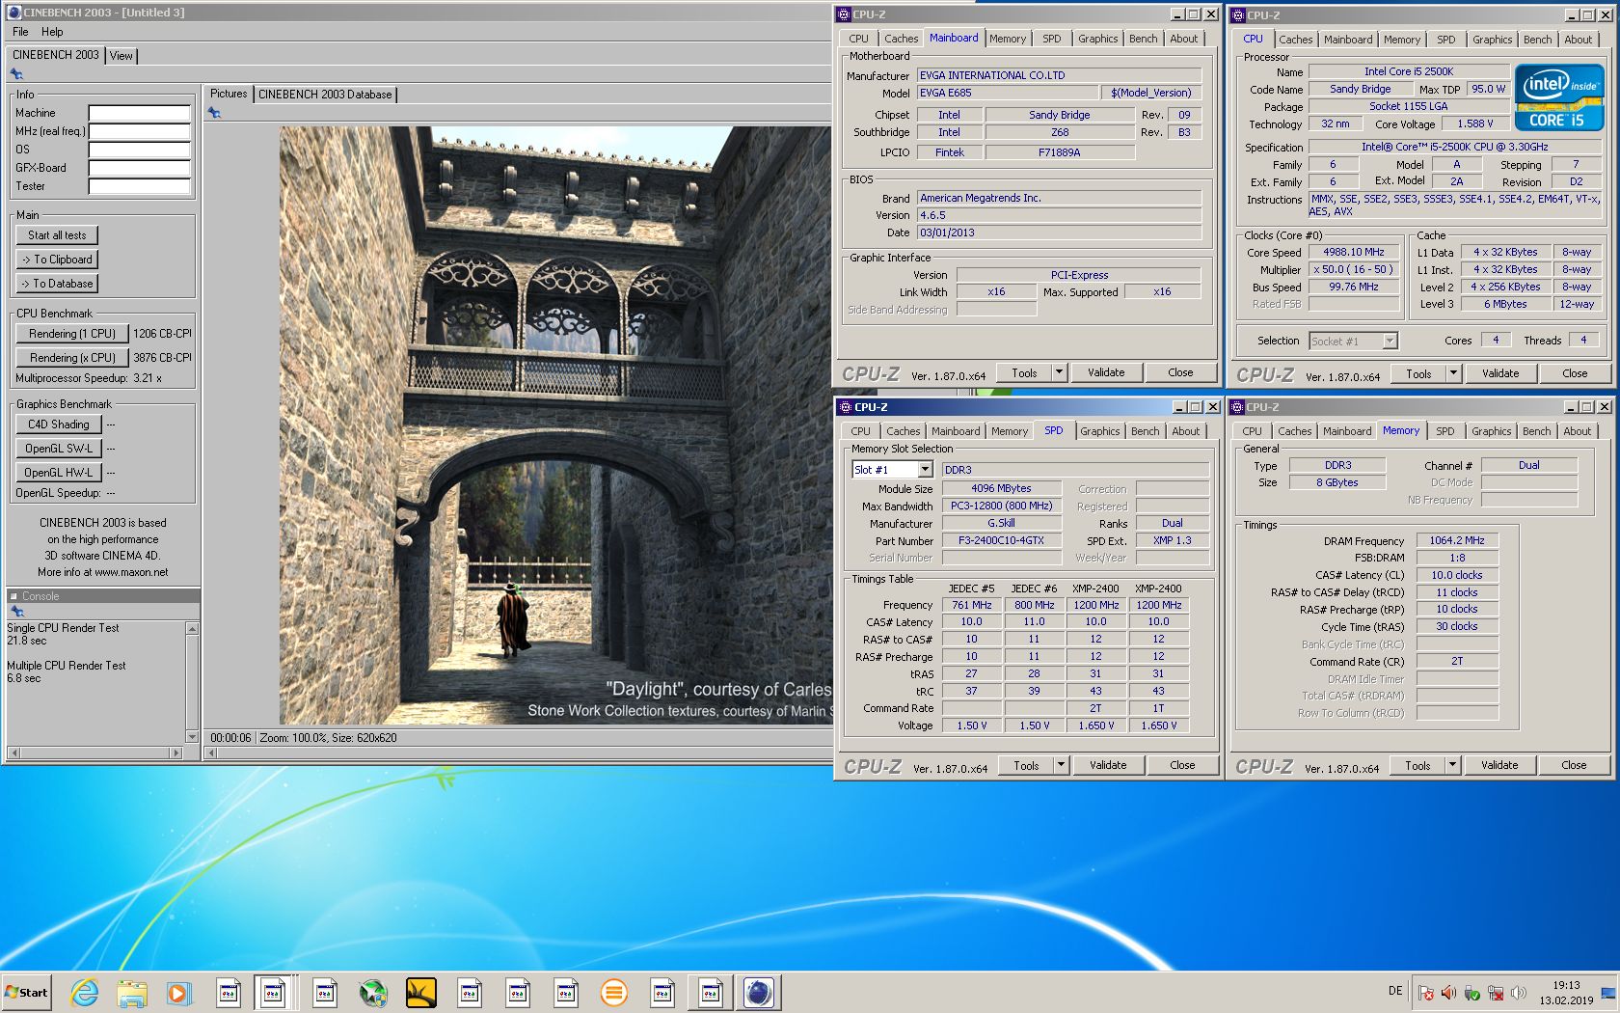
Task: Click the grey volume speaker tray icon
Action: point(1519,993)
